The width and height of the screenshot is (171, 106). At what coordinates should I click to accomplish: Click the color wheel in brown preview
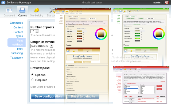coord(101,34)
